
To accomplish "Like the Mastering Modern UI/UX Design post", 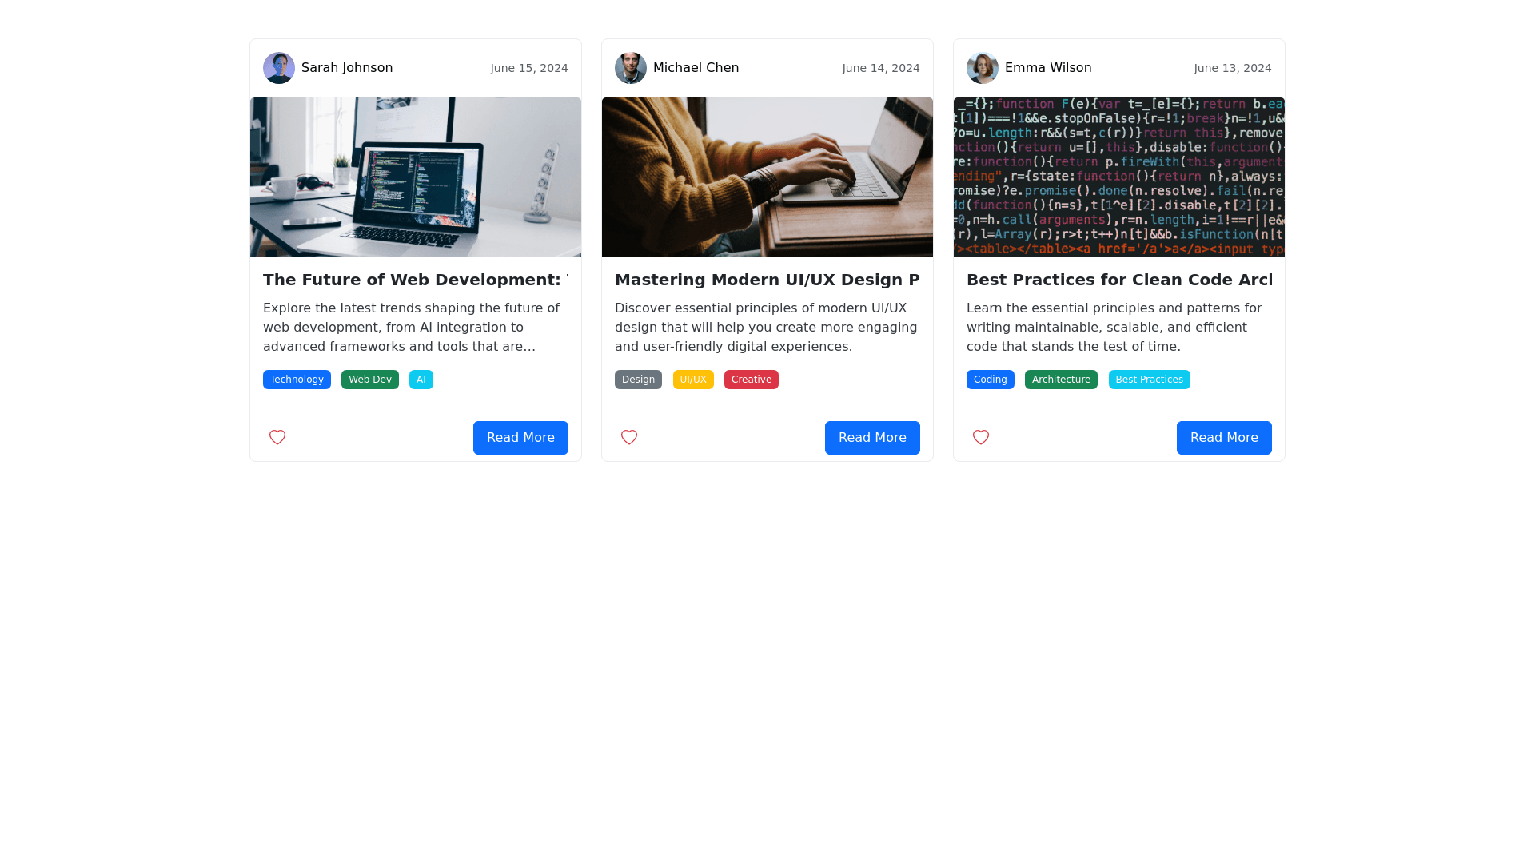I will (x=629, y=437).
